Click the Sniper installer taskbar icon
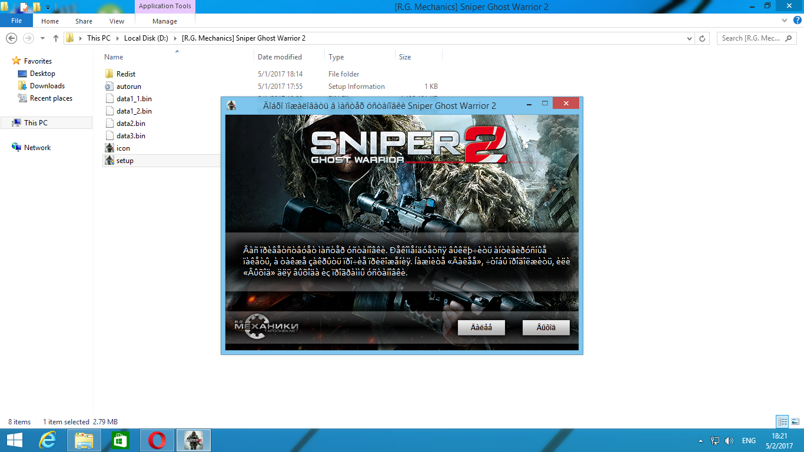804x452 pixels. point(194,440)
